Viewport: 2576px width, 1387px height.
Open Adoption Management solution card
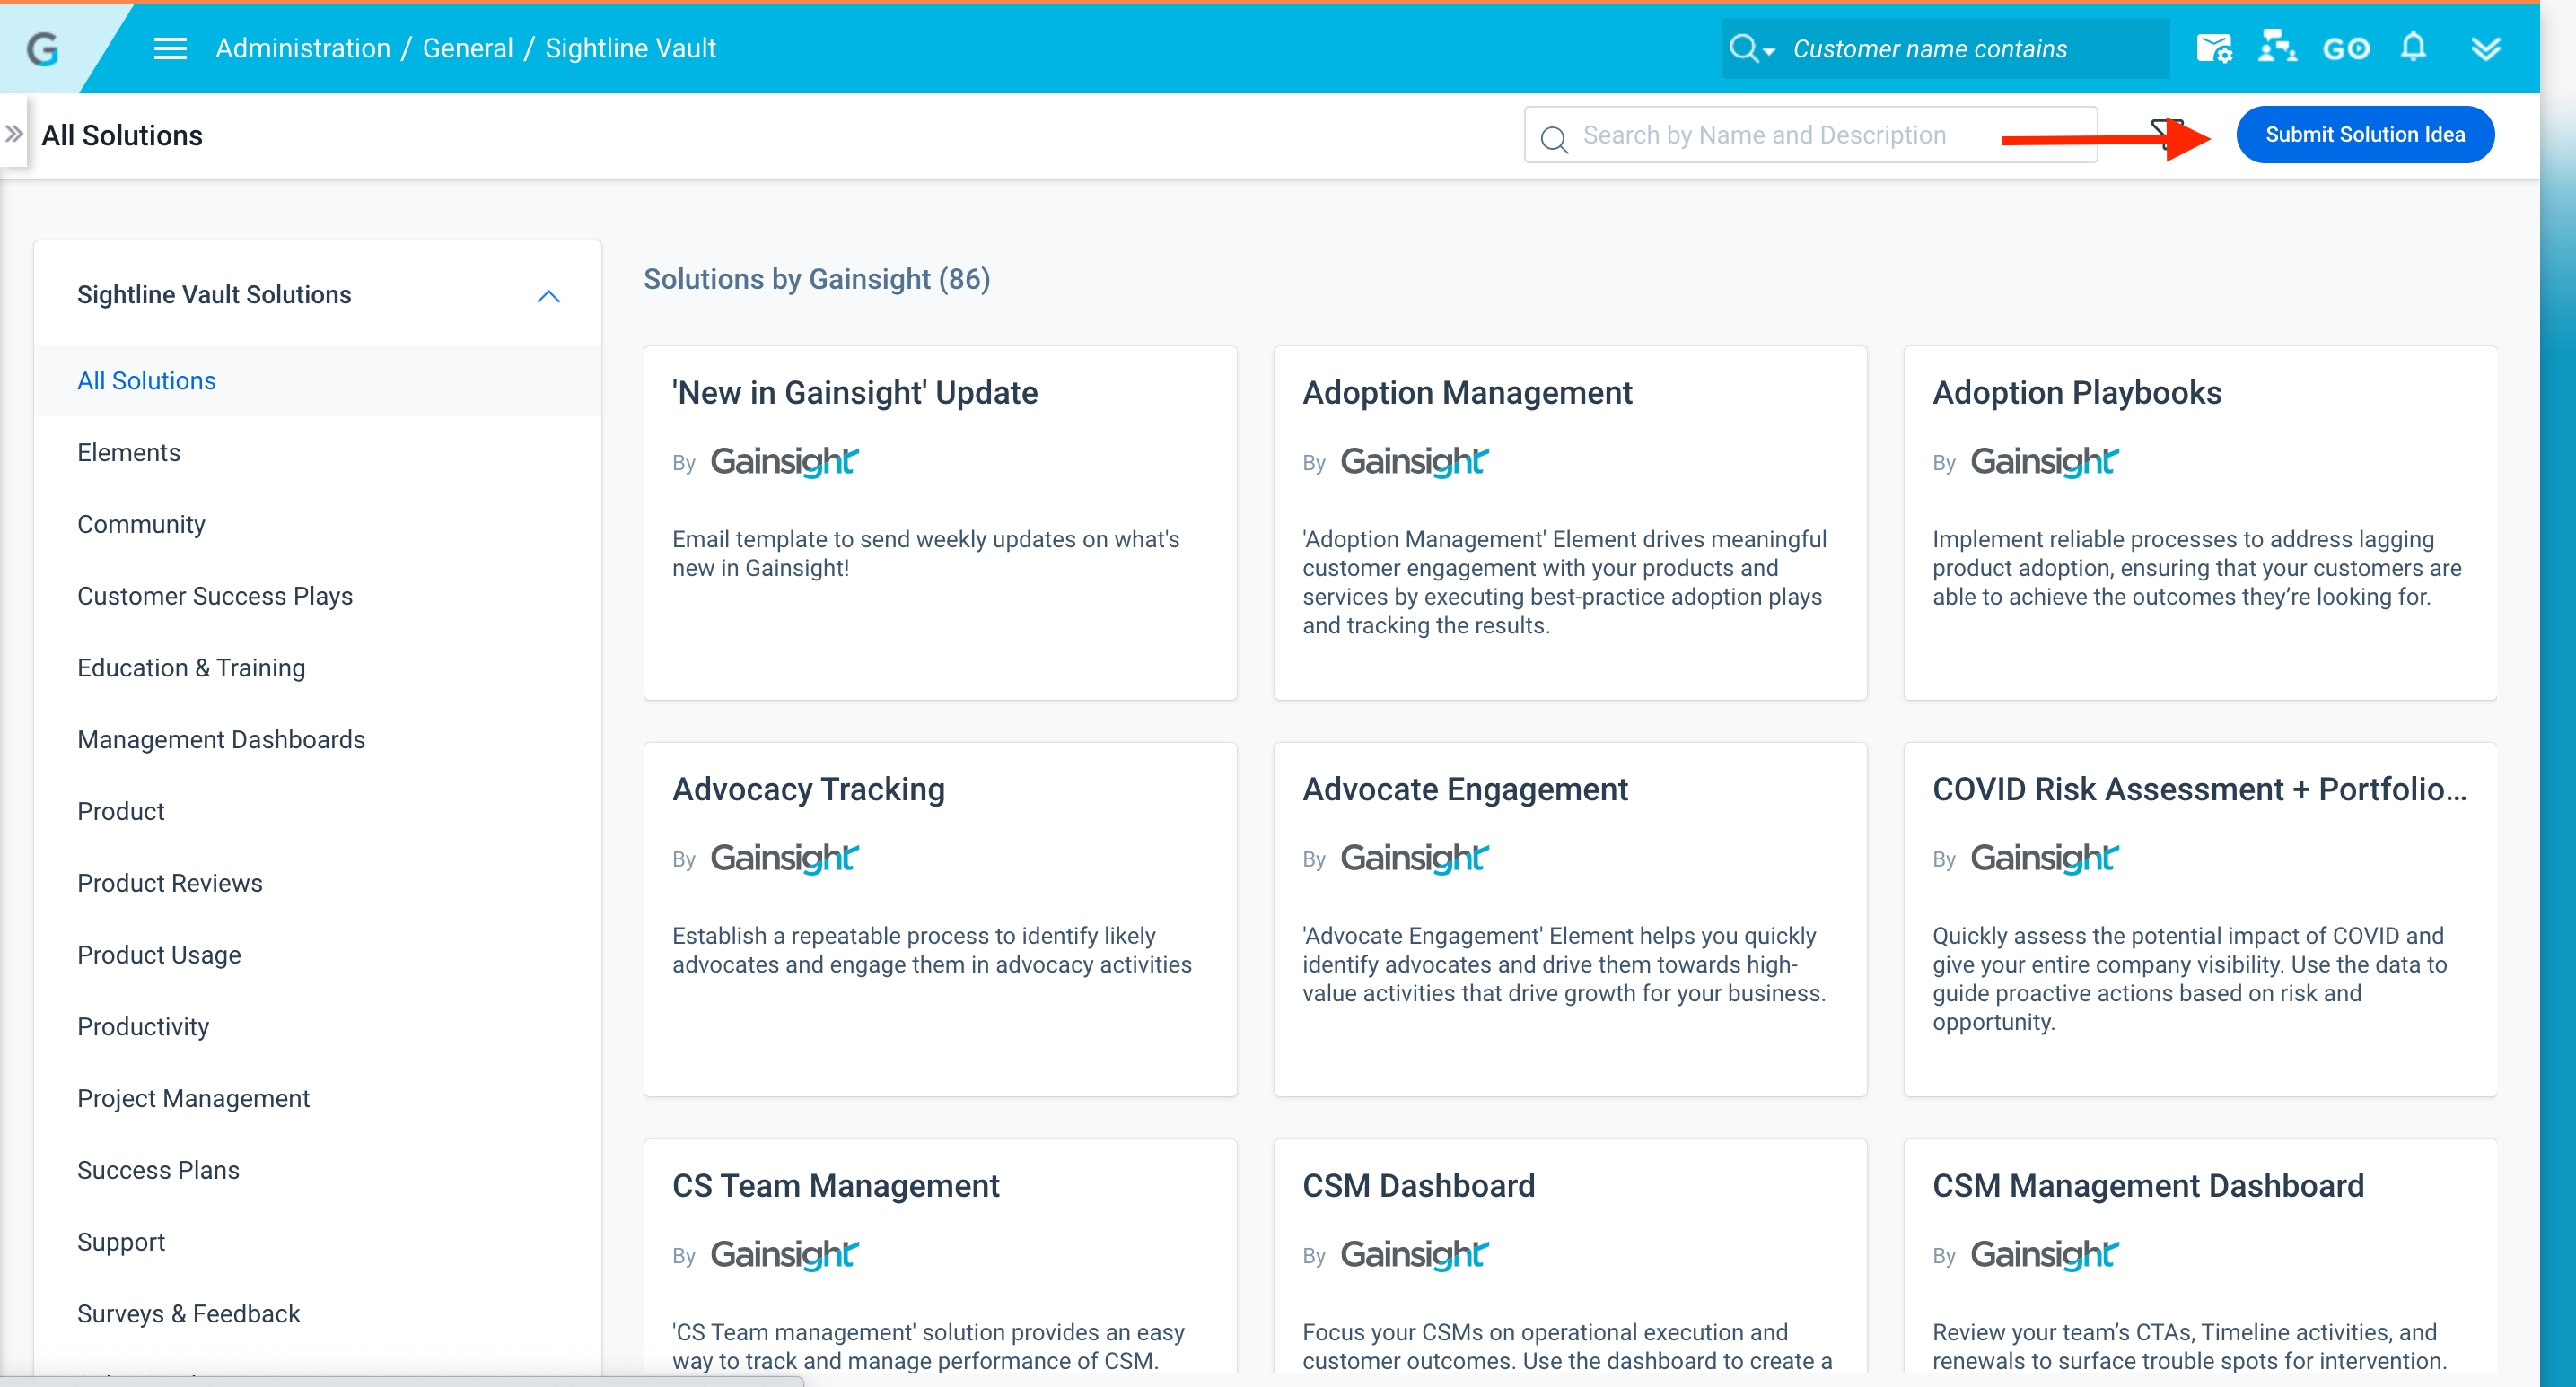tap(1570, 523)
